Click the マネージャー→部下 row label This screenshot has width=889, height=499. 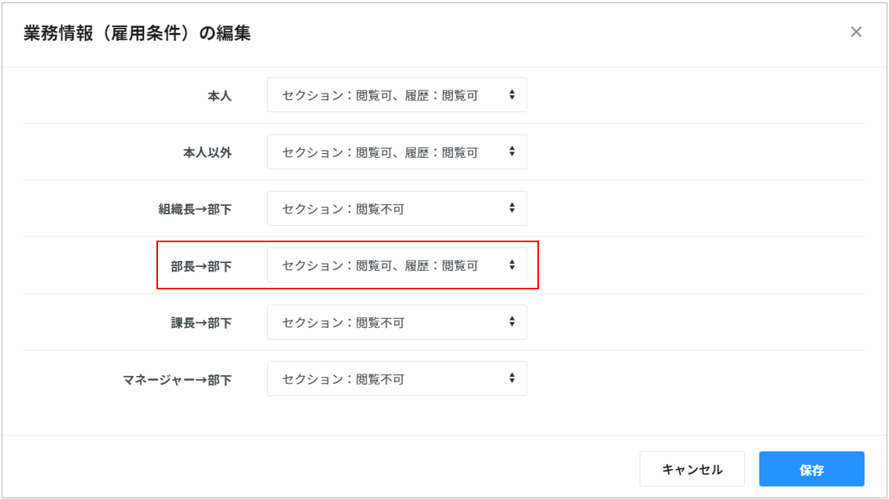pos(177,380)
